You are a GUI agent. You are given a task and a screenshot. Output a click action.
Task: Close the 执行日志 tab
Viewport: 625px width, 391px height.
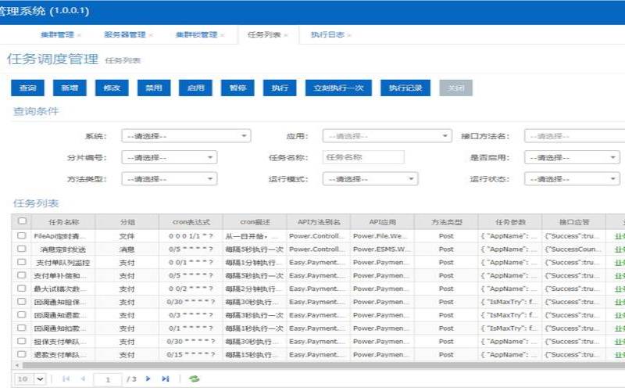(349, 35)
